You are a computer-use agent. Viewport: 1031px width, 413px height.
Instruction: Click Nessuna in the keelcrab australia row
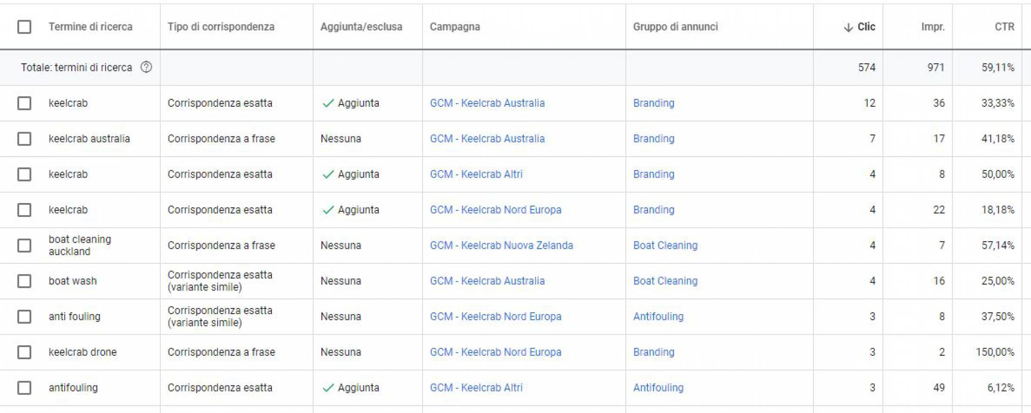point(340,139)
